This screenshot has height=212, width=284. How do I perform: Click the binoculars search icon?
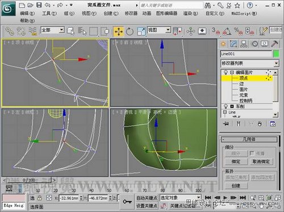click(208, 6)
